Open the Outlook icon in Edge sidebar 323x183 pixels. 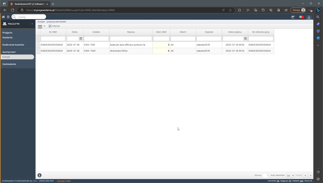point(318,38)
